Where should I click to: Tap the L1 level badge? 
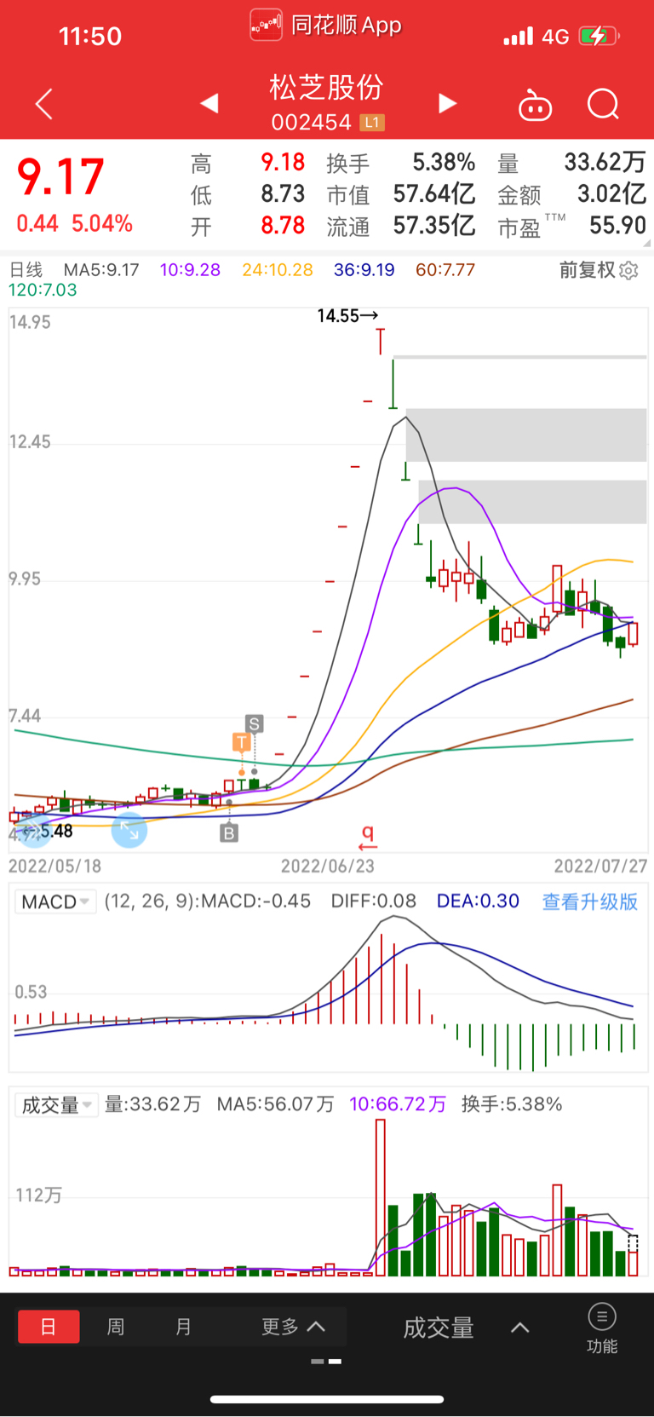[x=372, y=123]
